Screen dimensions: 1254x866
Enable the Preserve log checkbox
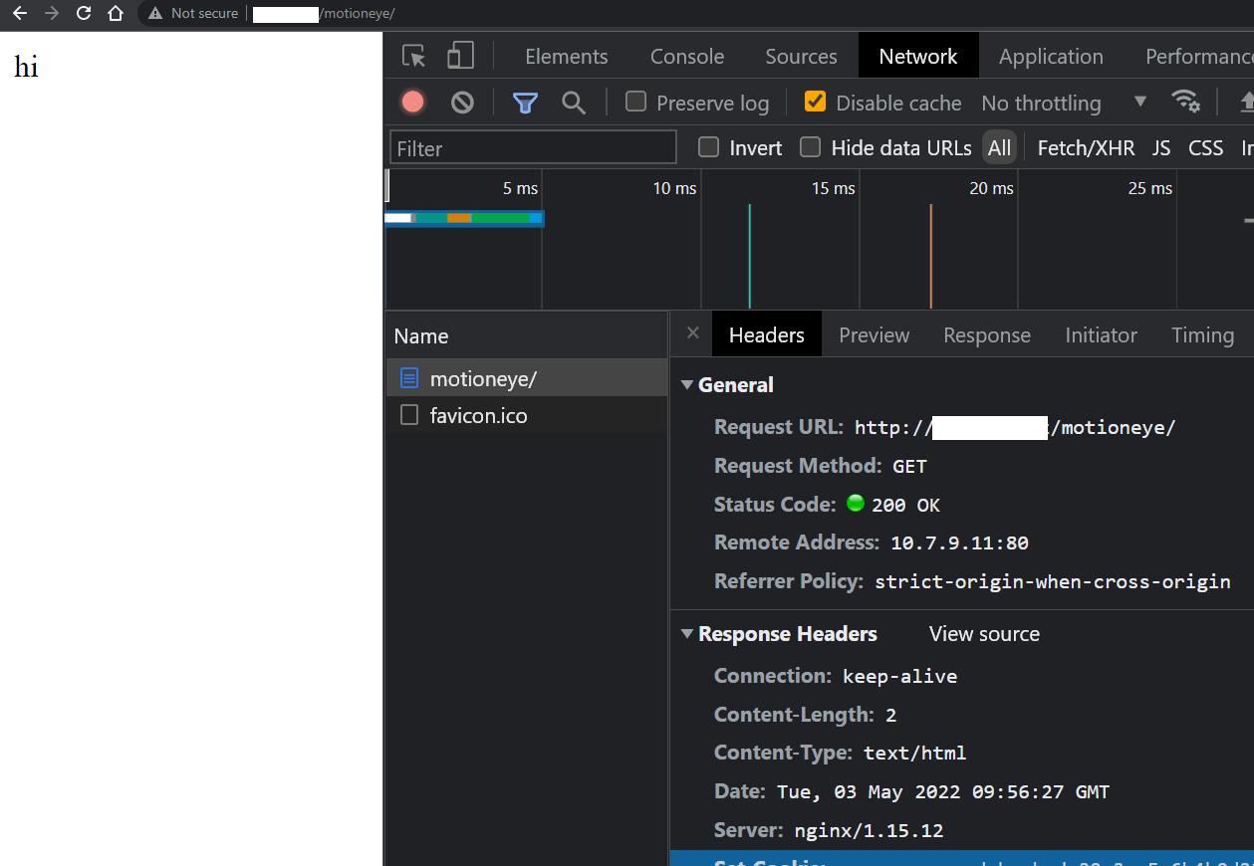point(635,102)
